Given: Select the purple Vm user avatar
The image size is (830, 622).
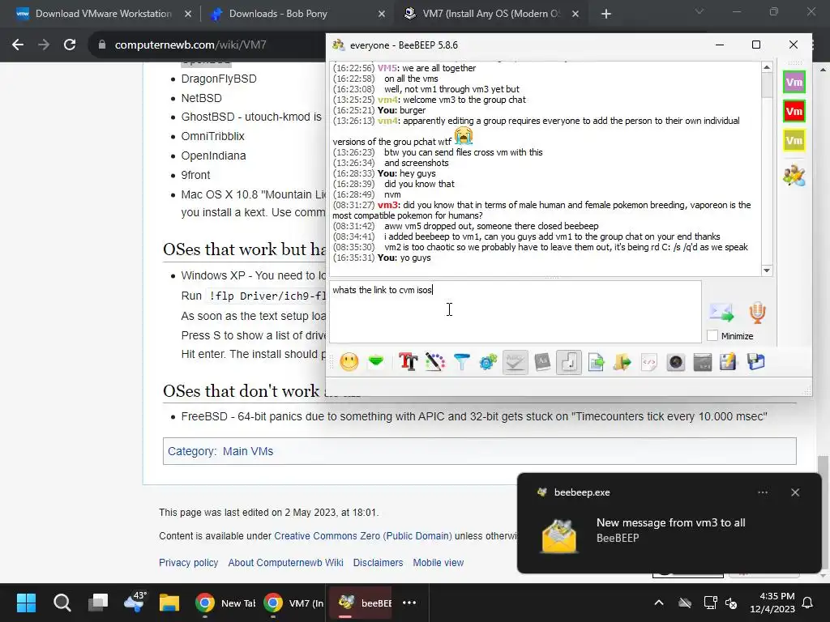Looking at the screenshot, I should coord(794,82).
